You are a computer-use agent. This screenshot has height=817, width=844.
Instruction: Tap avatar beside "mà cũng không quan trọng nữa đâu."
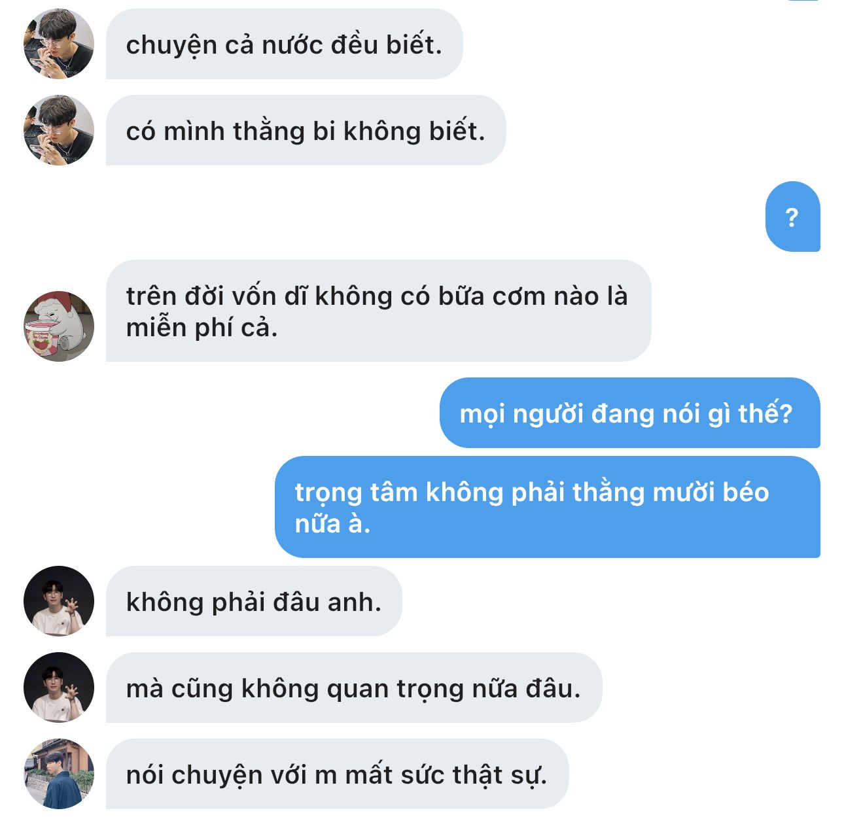pyautogui.click(x=59, y=687)
